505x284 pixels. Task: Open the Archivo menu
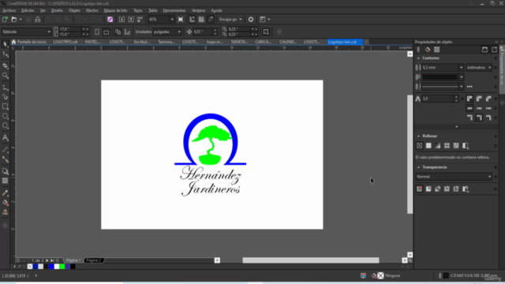pyautogui.click(x=9, y=10)
